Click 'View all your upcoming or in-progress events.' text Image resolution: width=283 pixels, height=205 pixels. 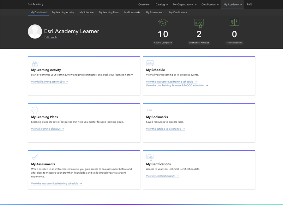coord(172,75)
